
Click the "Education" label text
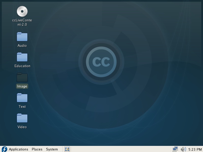point(22,66)
